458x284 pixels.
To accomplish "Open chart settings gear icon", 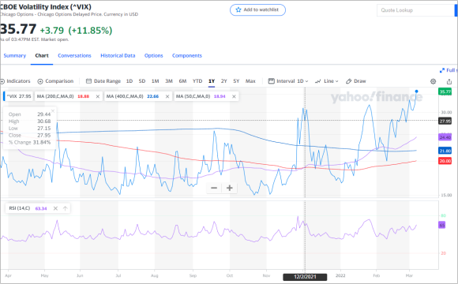I will (434, 81).
